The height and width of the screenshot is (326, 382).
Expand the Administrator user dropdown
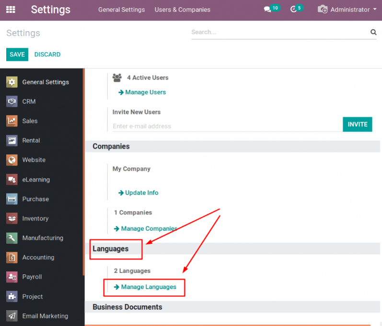[347, 10]
